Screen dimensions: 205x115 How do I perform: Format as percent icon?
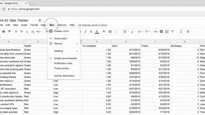(22, 31)
